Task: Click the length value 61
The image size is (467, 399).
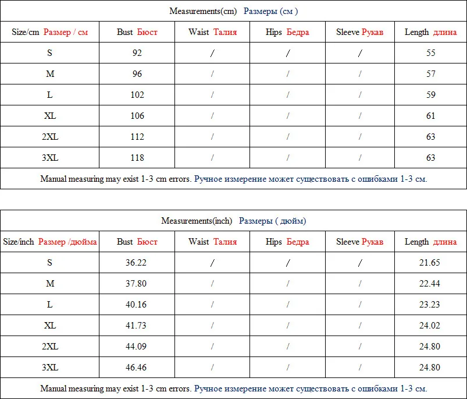Action: point(431,116)
